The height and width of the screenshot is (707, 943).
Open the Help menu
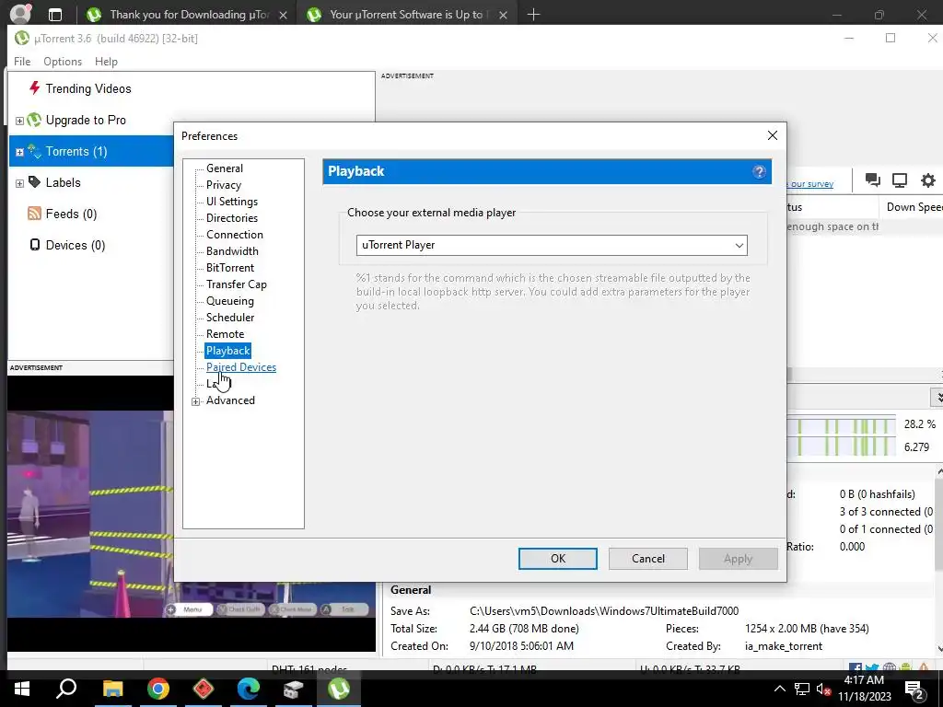[106, 62]
